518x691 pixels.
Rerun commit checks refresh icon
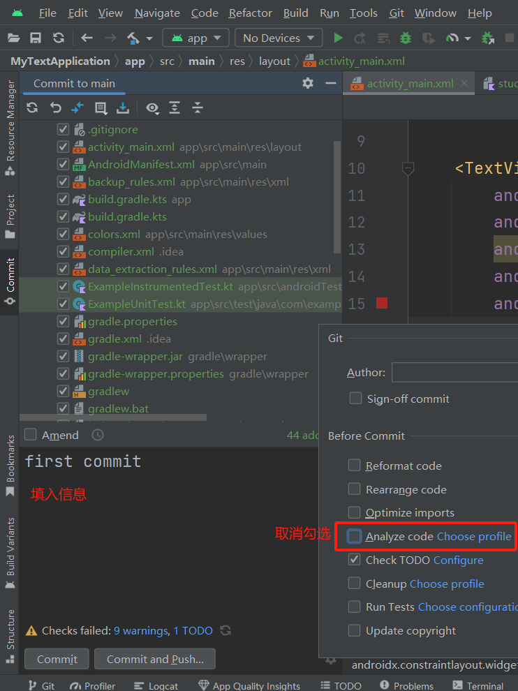[x=225, y=631]
